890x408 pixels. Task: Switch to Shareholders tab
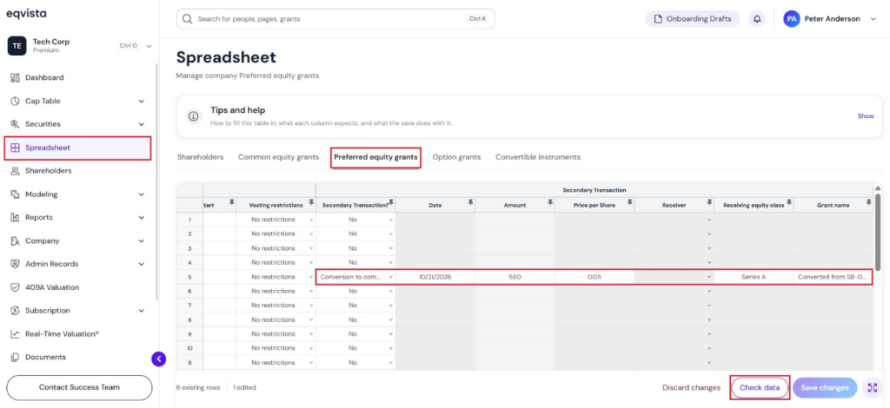[x=200, y=157]
